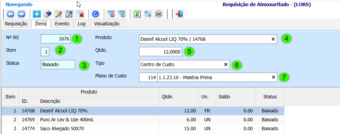
Task: Go to the previous record arrow
Action: point(10,14)
